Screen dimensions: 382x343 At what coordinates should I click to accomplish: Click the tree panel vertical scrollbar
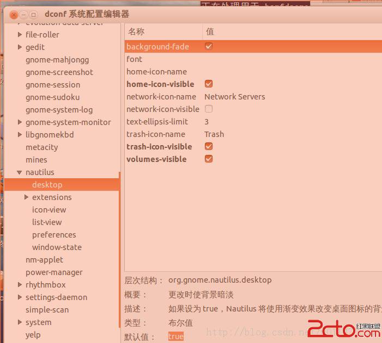pos(120,250)
